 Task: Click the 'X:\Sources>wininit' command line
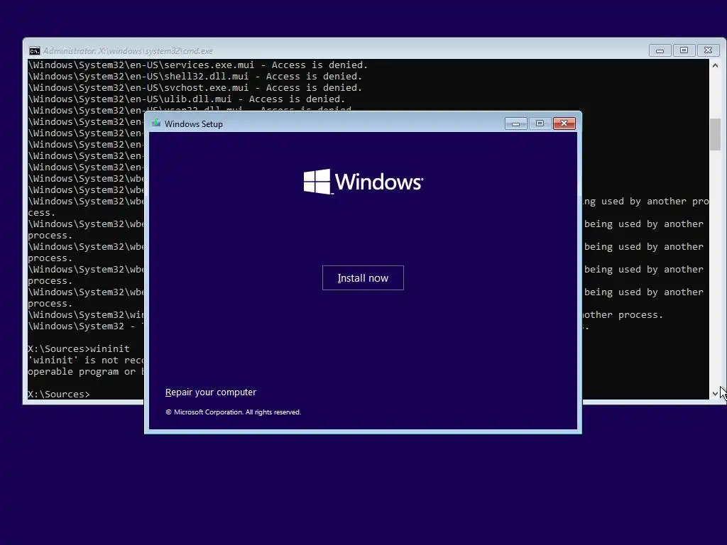pos(79,349)
